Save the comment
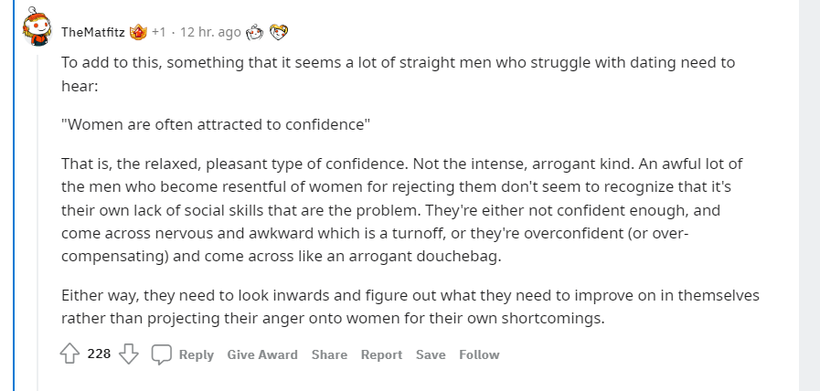Viewport: 820px width, 391px height. 431,355
